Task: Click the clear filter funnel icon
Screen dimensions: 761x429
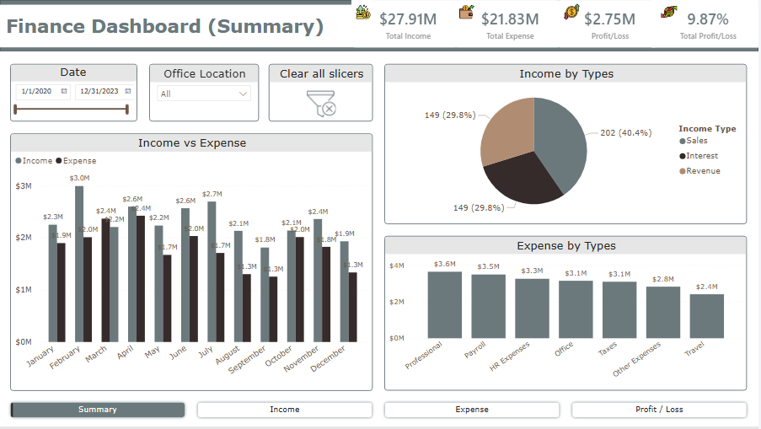Action: point(321,103)
